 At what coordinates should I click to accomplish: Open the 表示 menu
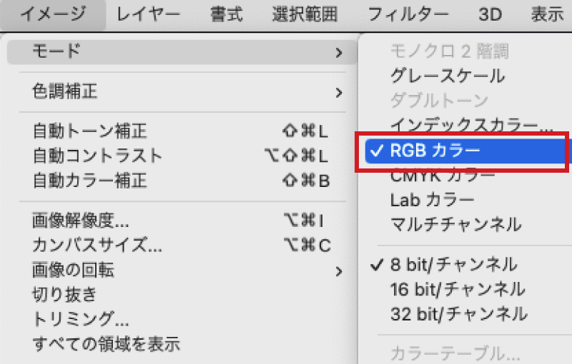547,14
